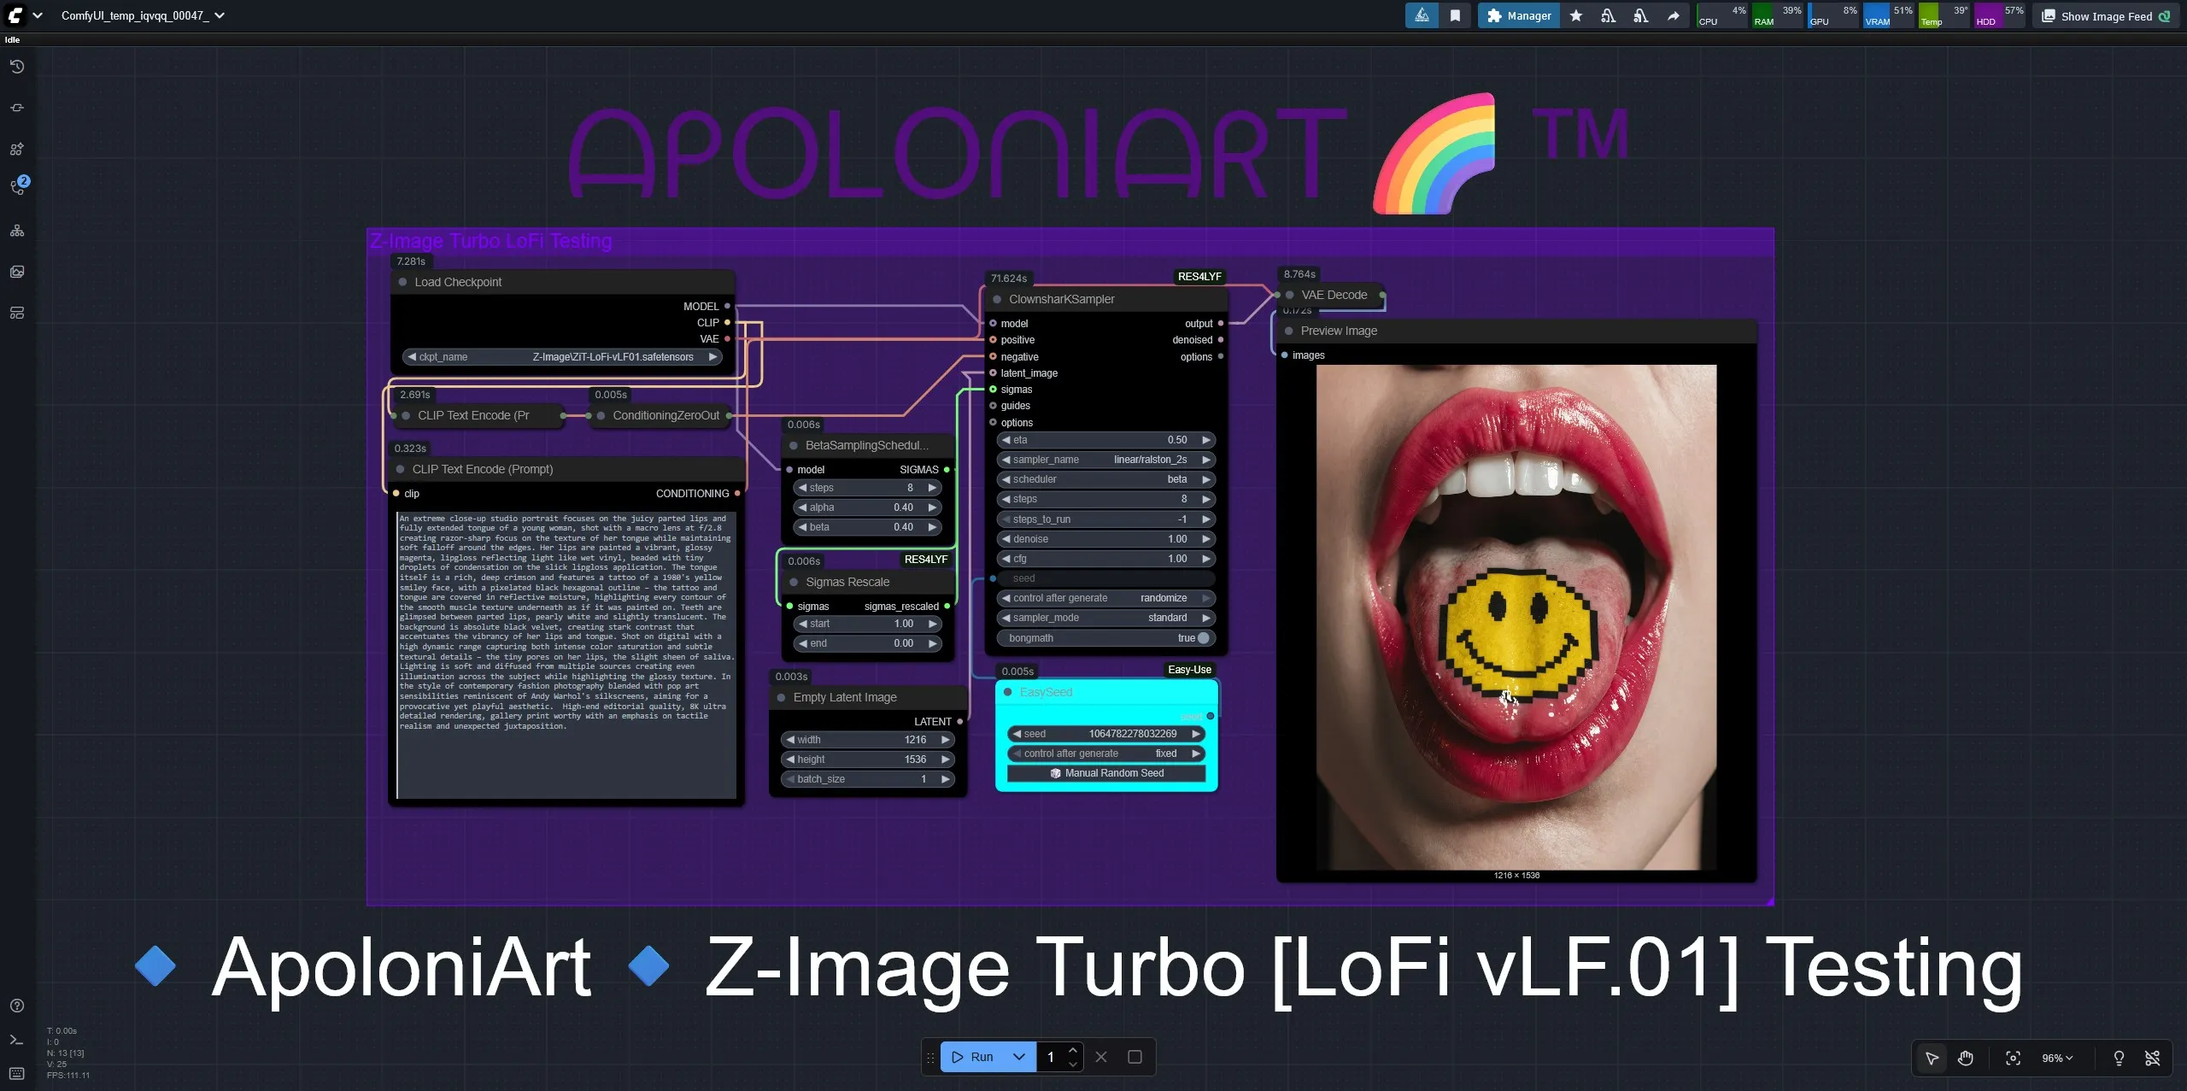Collapse the EasySeed node dot
Image resolution: width=2187 pixels, height=1091 pixels.
1008,692
